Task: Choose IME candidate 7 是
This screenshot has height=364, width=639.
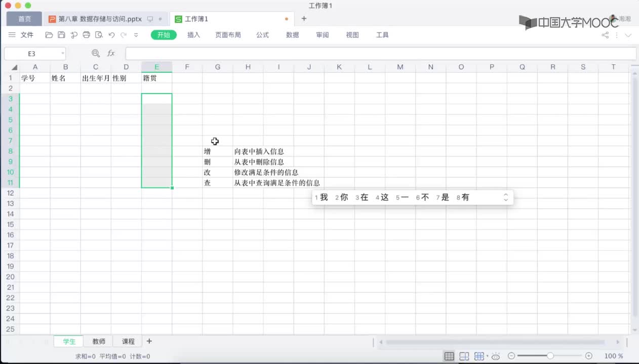Action: (443, 197)
